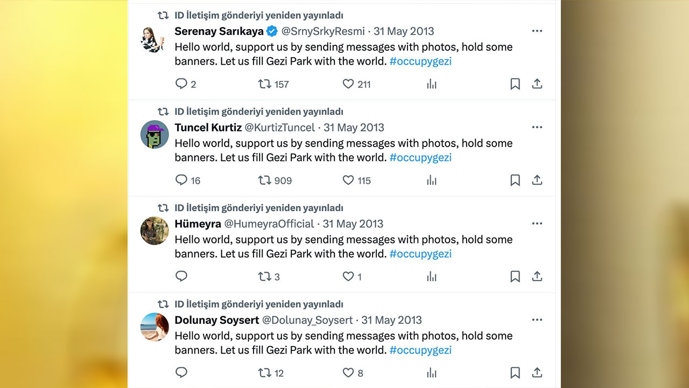Open the more options menu on Tuncel Kurtiz's tweet
The width and height of the screenshot is (689, 388).
(537, 127)
